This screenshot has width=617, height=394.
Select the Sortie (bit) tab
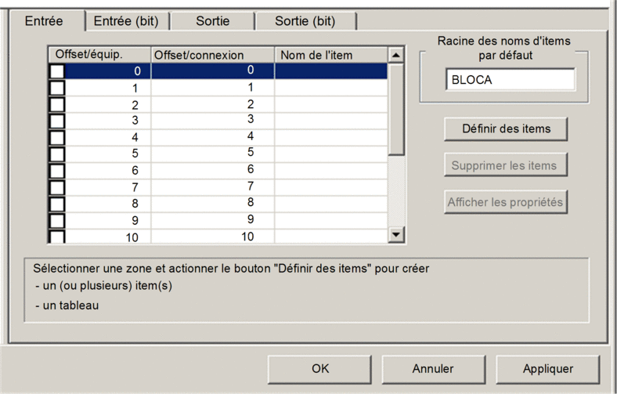point(305,21)
